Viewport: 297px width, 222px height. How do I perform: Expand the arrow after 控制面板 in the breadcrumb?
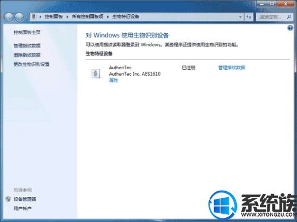68,17
